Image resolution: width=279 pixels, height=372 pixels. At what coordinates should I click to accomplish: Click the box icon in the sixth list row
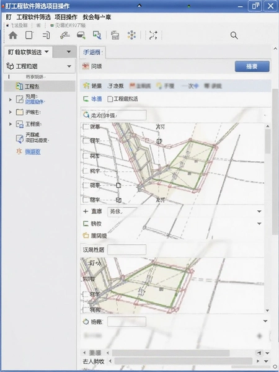[x=118, y=200]
